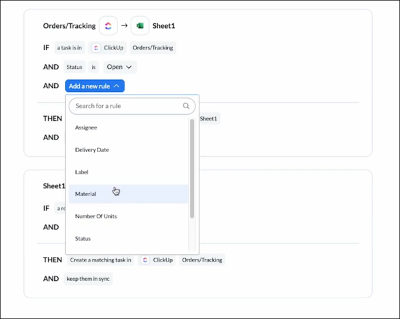Choose 'Delivery Date' rule option

click(x=92, y=149)
